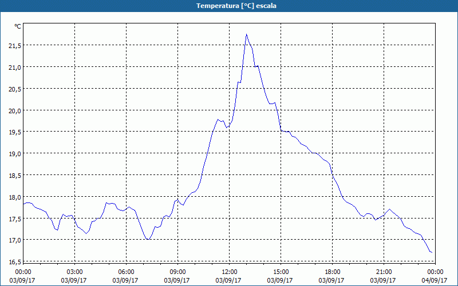
Task: Click the 18:00 time label
Action: click(333, 272)
